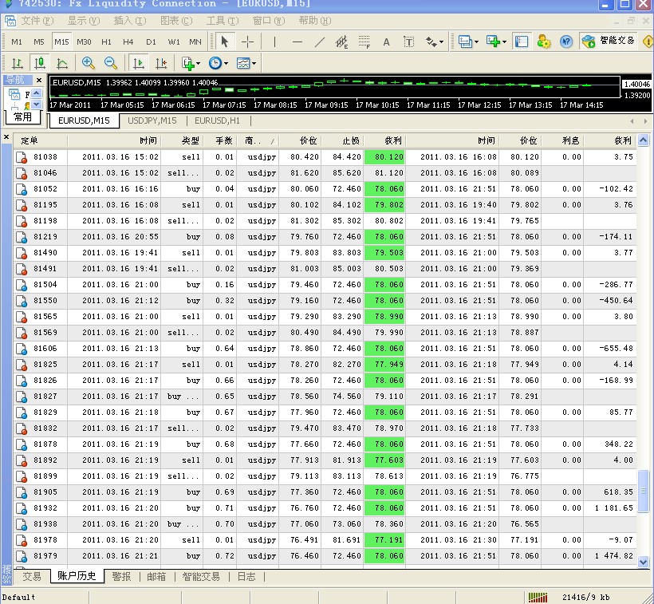The image size is (654, 604).
Task: Open the 图表 (Charts) menu
Action: 175,21
